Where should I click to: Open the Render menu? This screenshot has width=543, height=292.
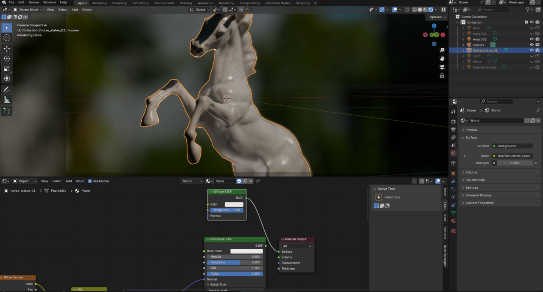(34, 3)
